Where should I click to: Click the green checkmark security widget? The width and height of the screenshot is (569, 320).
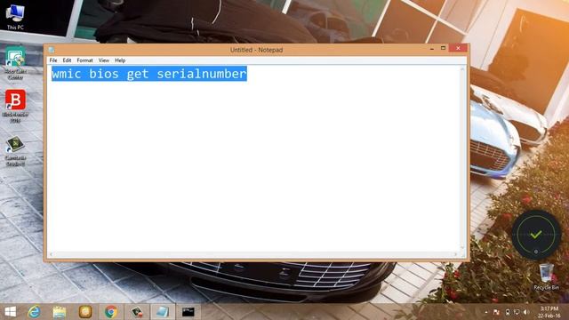coord(536,235)
